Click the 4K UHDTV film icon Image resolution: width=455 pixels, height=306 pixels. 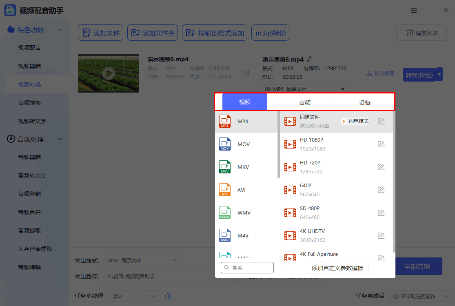(290, 235)
